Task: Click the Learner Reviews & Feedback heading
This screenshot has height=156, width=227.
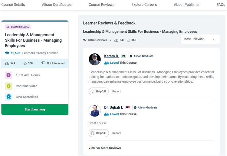Action: [x=109, y=23]
